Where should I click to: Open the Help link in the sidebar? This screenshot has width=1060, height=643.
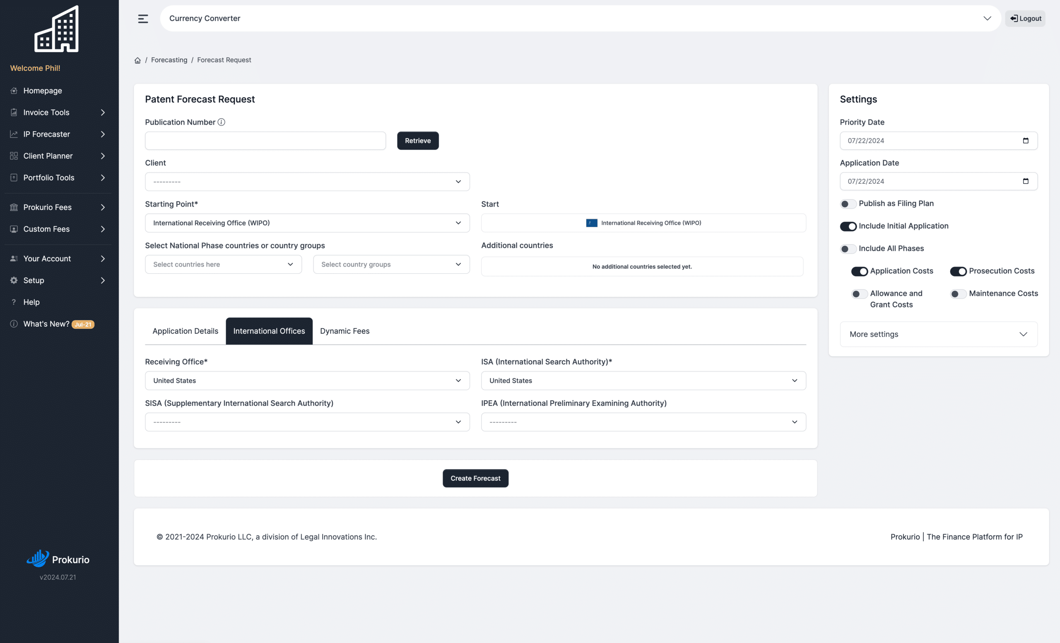31,302
